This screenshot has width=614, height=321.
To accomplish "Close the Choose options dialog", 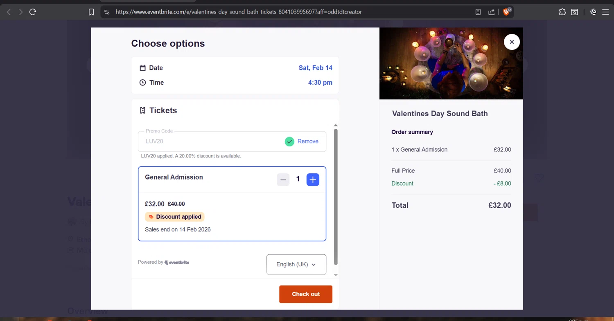I will click(512, 42).
